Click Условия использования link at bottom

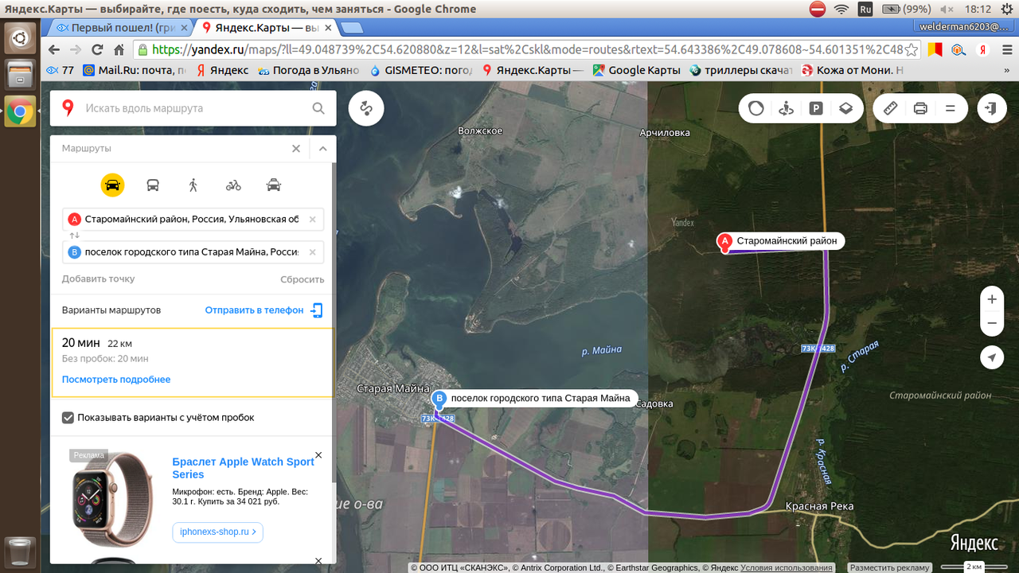pos(787,567)
